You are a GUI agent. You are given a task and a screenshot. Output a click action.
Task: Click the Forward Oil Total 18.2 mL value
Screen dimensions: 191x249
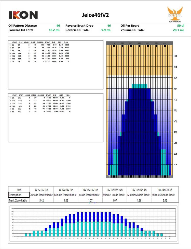54,30
